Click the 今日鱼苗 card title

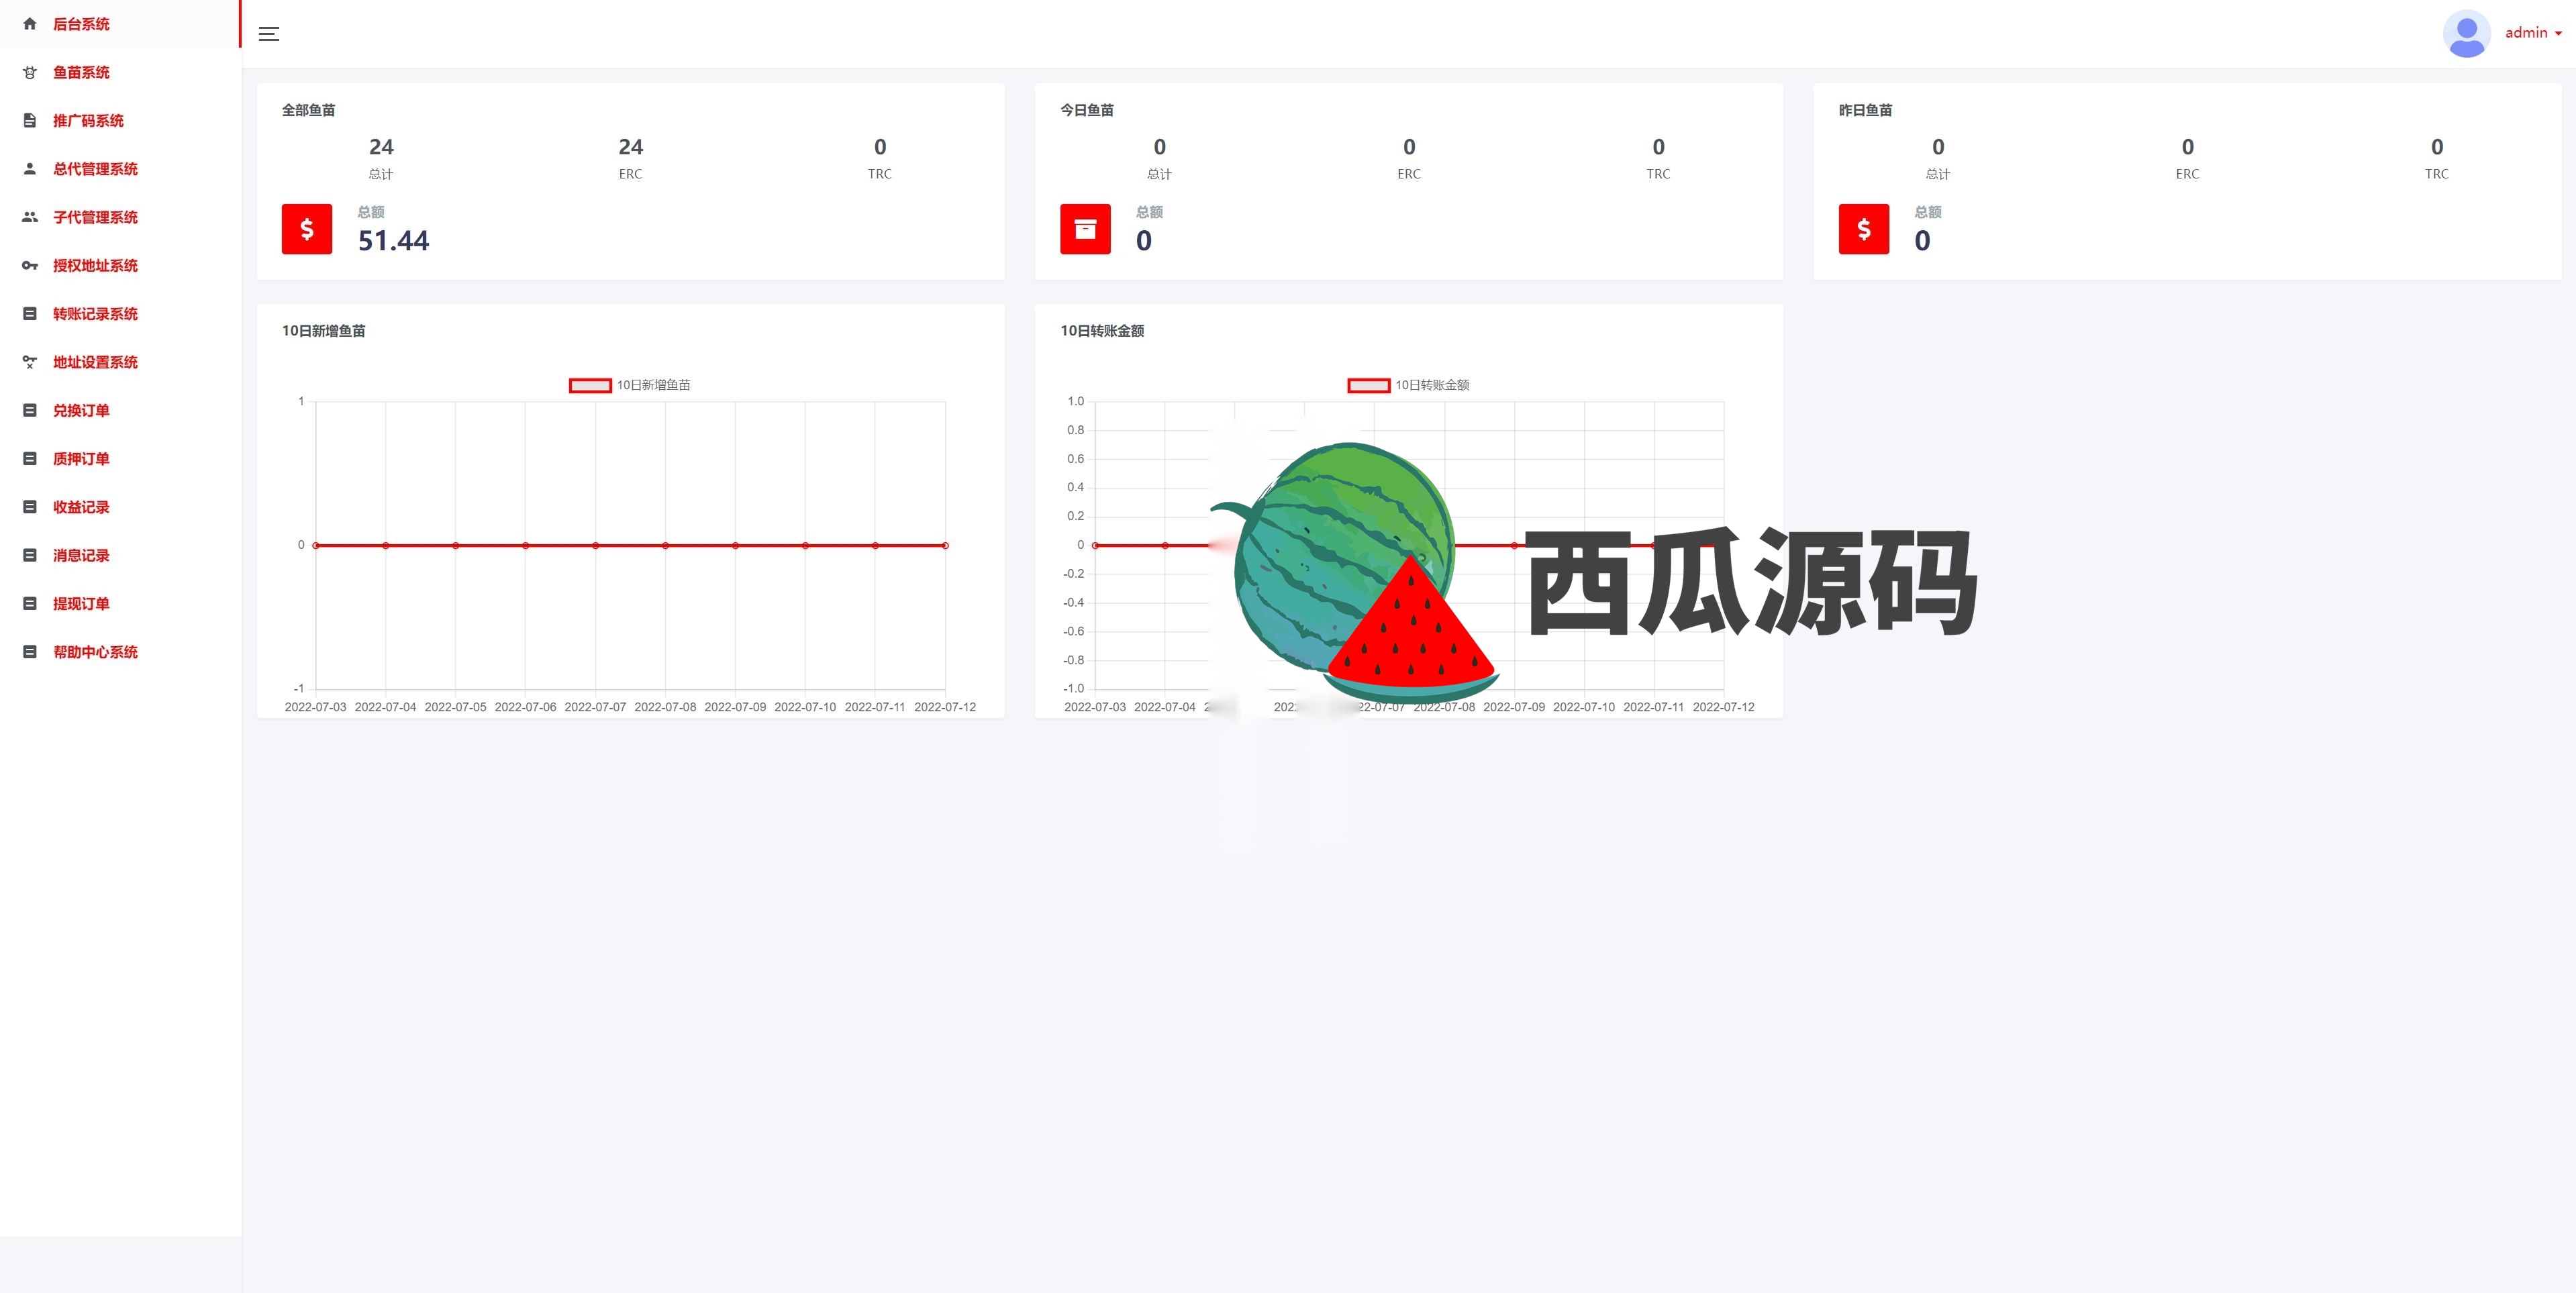click(x=1087, y=110)
